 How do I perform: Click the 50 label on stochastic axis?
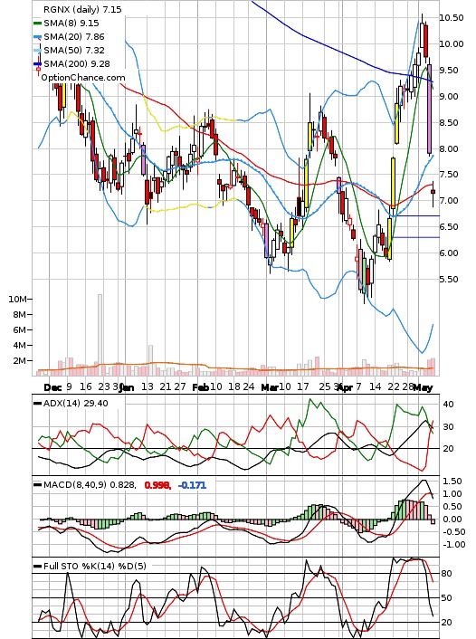click(446, 598)
